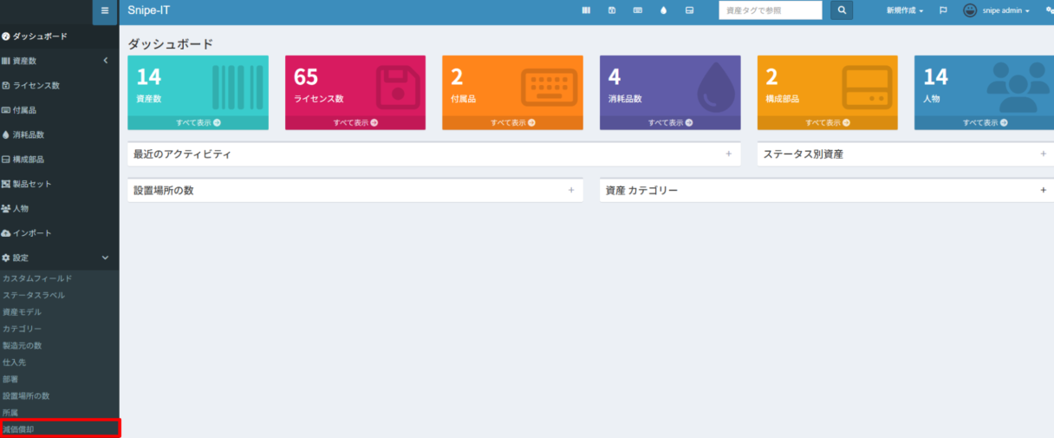Open alerts flag icon in navbar
Screen dimensions: 1054x438
pyautogui.click(x=943, y=10)
